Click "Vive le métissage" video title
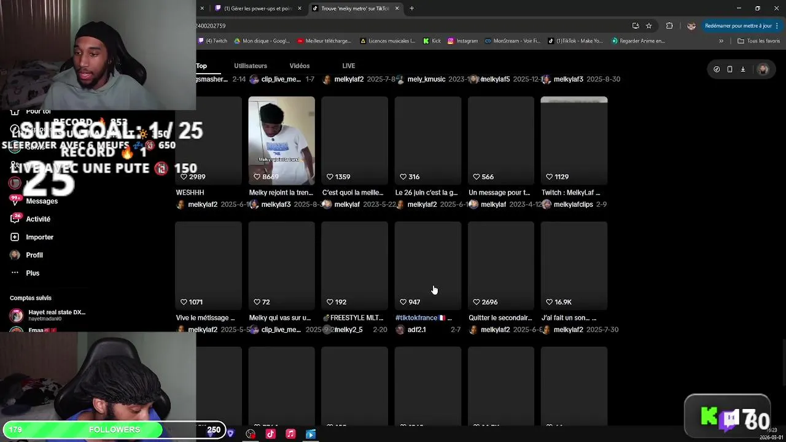This screenshot has height=442, width=786. coord(205,318)
